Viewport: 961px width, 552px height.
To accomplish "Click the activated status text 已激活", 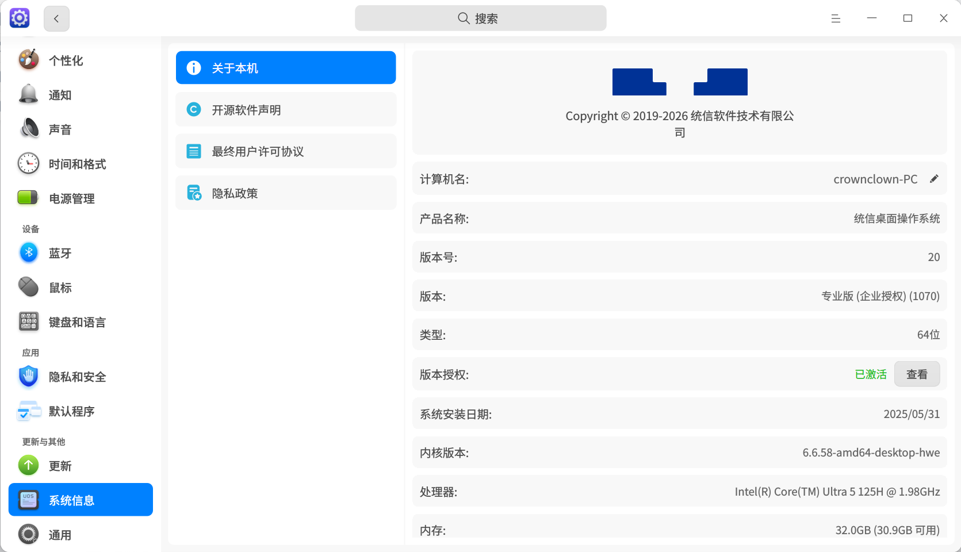I will pos(871,374).
